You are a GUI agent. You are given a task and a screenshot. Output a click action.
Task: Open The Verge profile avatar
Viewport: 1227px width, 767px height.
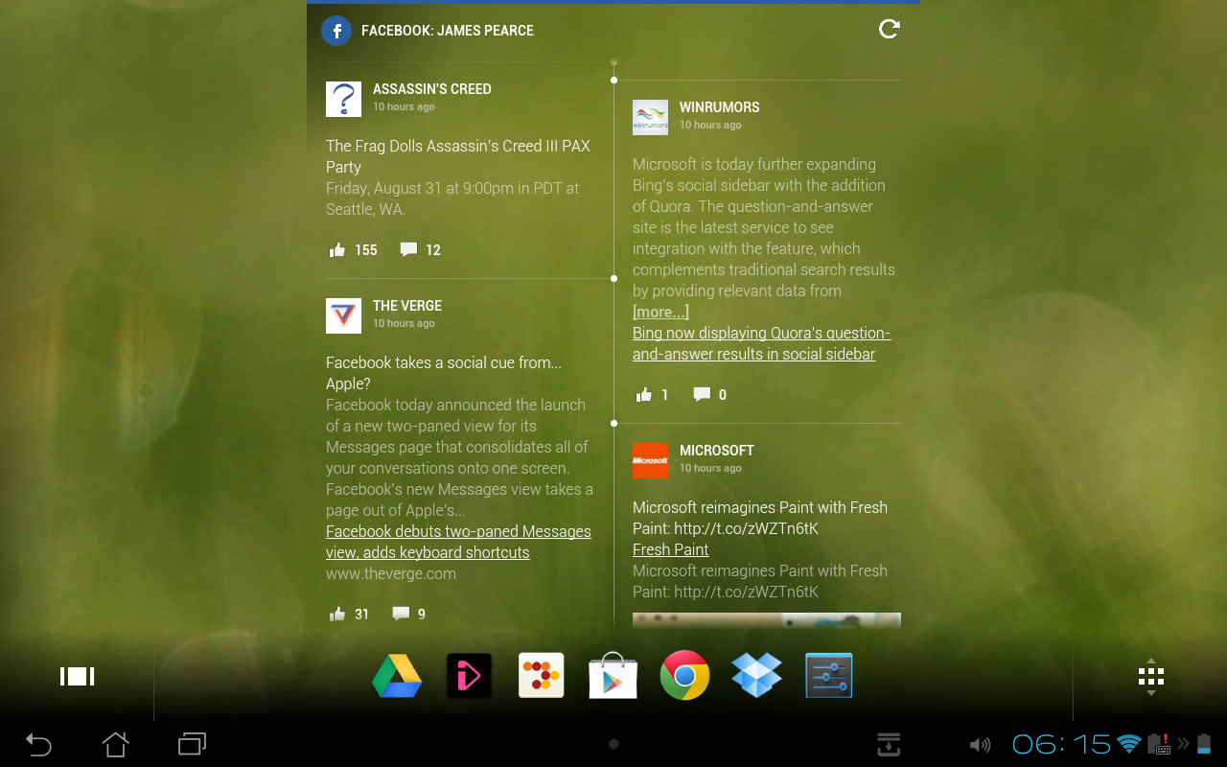click(343, 315)
